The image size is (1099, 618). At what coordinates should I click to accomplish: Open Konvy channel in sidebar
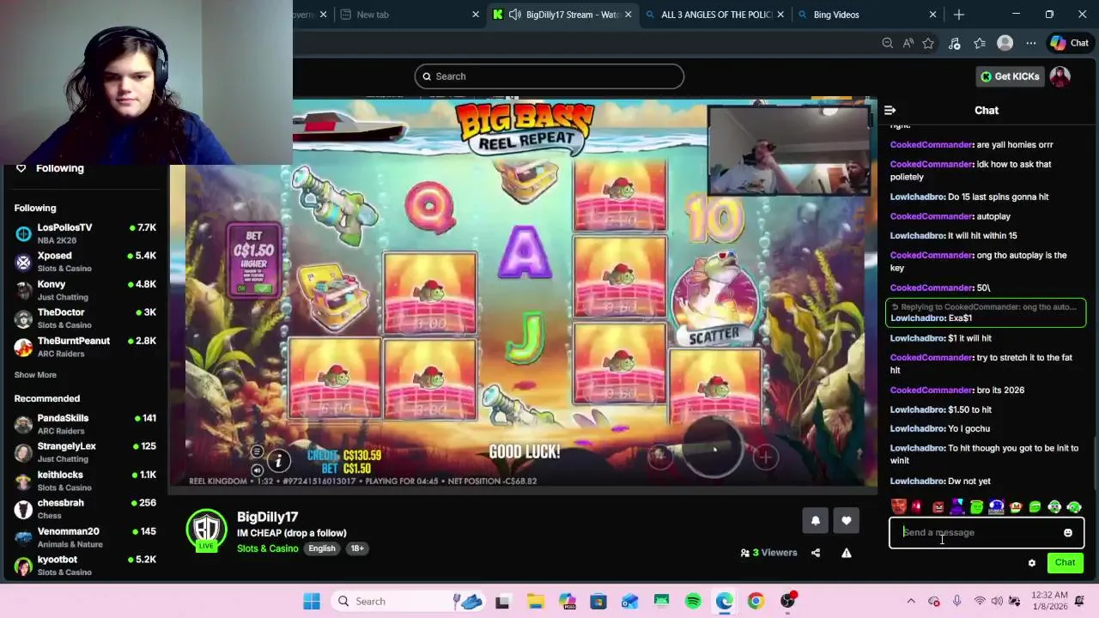(84, 290)
